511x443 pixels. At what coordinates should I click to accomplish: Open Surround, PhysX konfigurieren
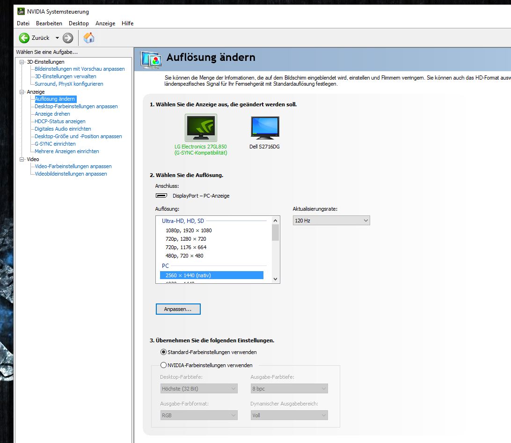(x=69, y=84)
